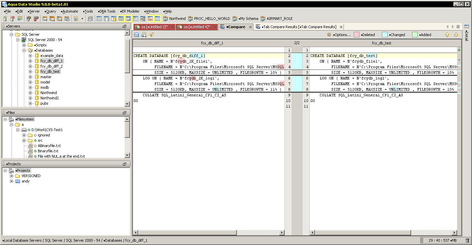The width and height of the screenshot is (472, 245).
Task: Close the sa [Untitled 3]* tab
Action: point(172,27)
